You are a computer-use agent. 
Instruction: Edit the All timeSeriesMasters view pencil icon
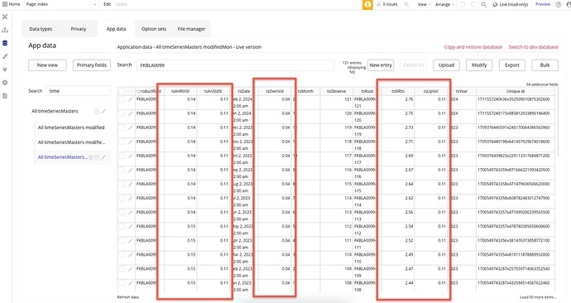click(x=103, y=112)
